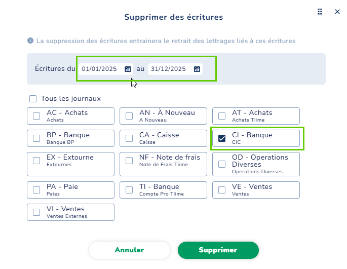The image size is (347, 269).
Task: Uncheck the CI - Banque CIC journal
Action: [222, 138]
